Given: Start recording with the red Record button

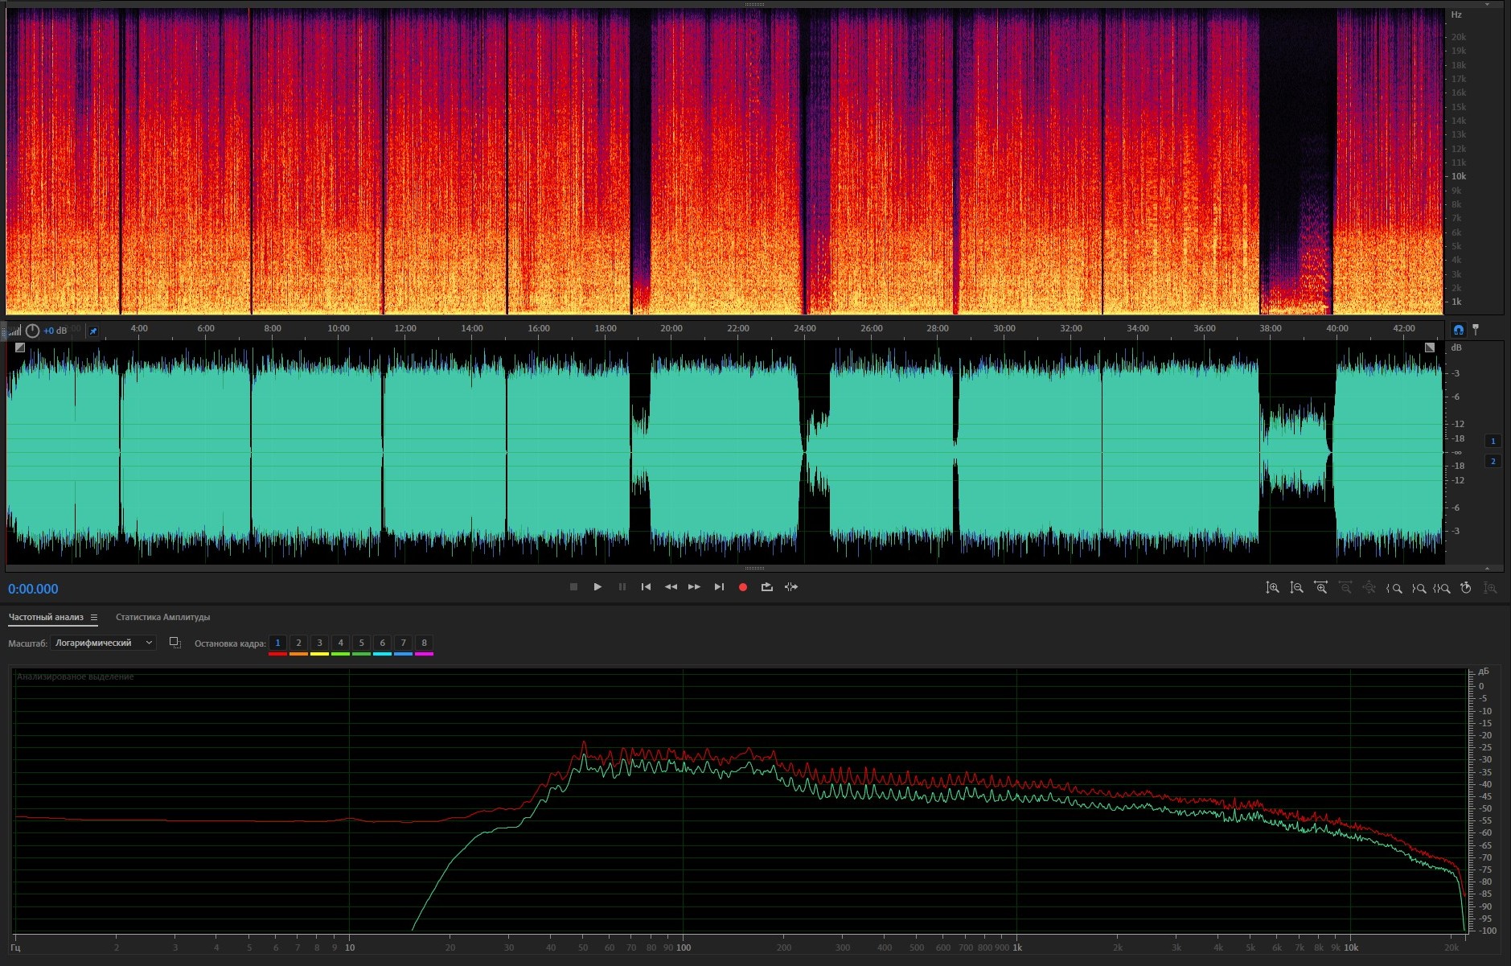Looking at the screenshot, I should pyautogui.click(x=743, y=587).
